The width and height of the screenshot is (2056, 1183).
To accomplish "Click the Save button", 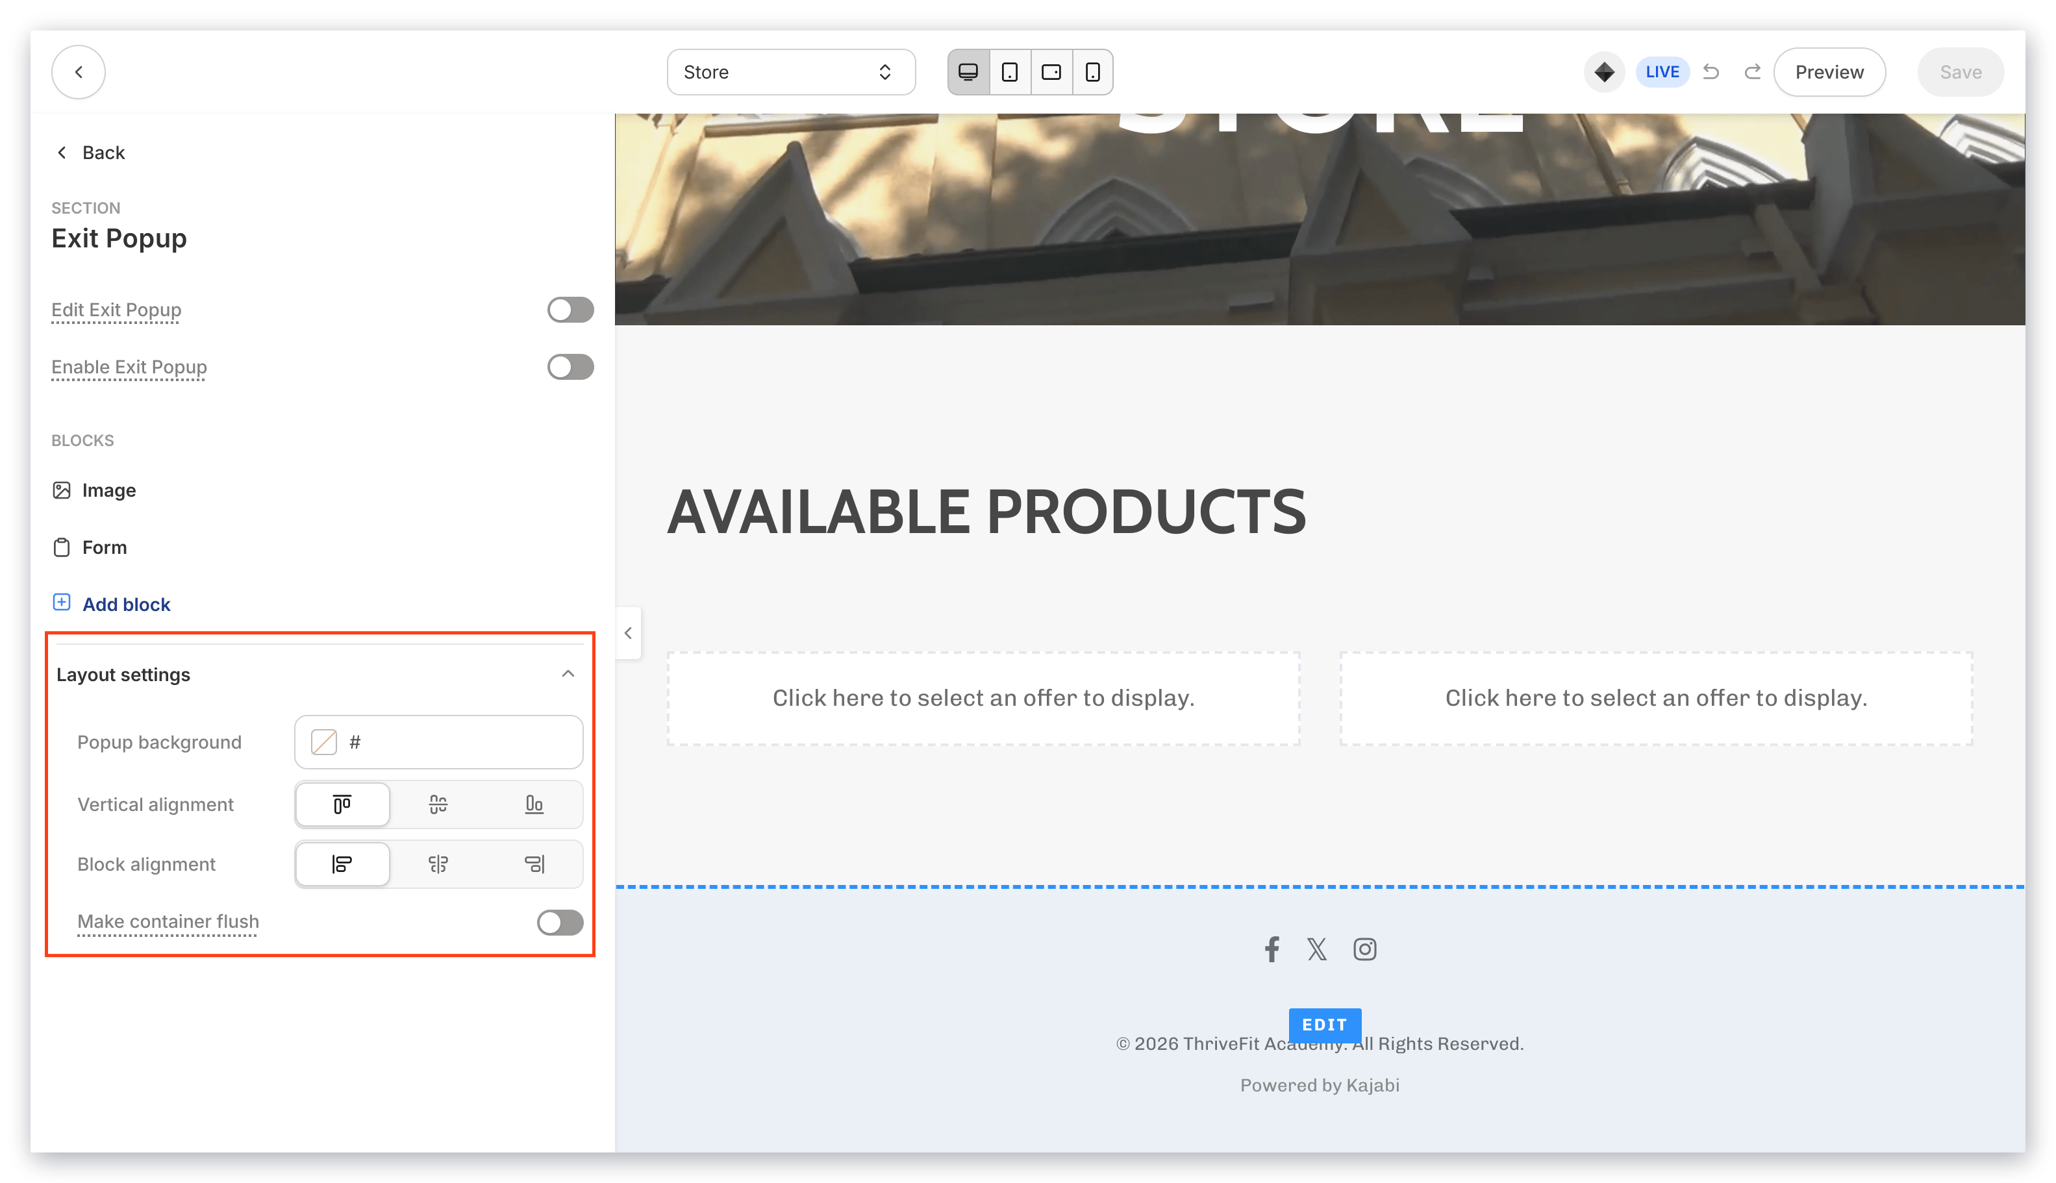I will [1960, 72].
